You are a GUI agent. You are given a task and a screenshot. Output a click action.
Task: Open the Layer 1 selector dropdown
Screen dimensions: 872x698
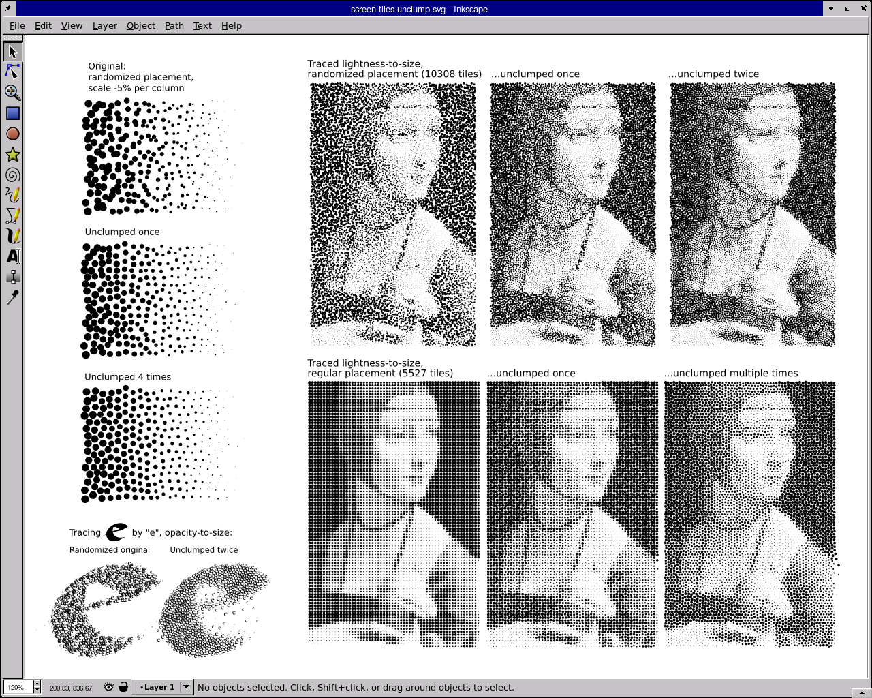click(x=161, y=687)
